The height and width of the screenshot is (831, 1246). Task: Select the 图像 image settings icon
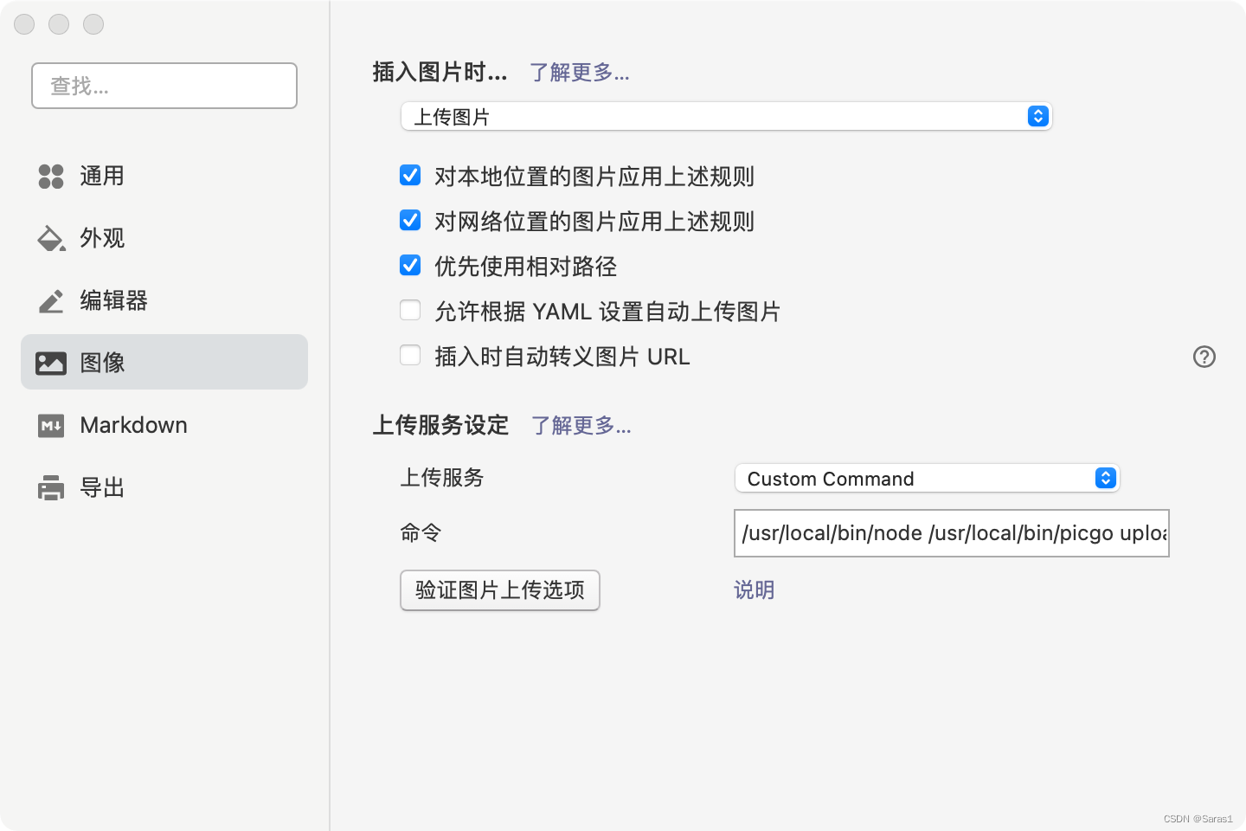click(51, 363)
